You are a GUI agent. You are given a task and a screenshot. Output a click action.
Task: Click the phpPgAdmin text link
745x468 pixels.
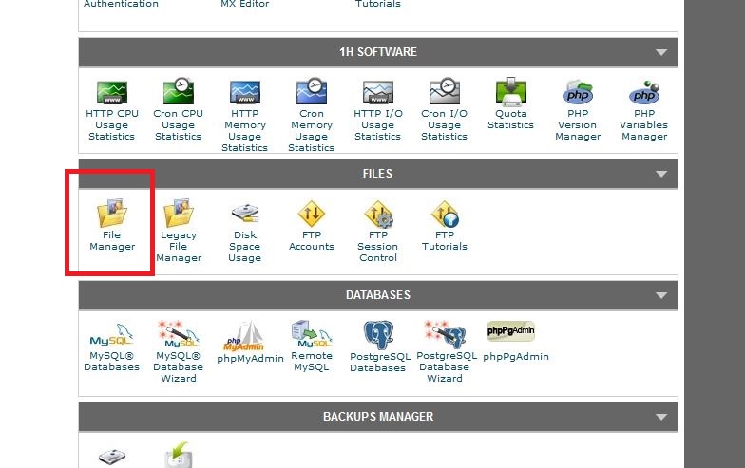point(516,357)
